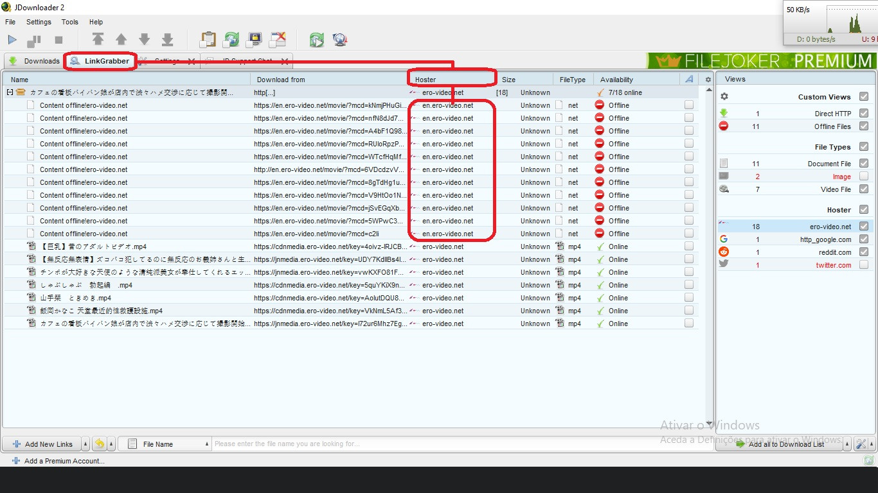Viewport: 878px width, 493px height.
Task: Collapse the package tree node
Action: pos(10,92)
